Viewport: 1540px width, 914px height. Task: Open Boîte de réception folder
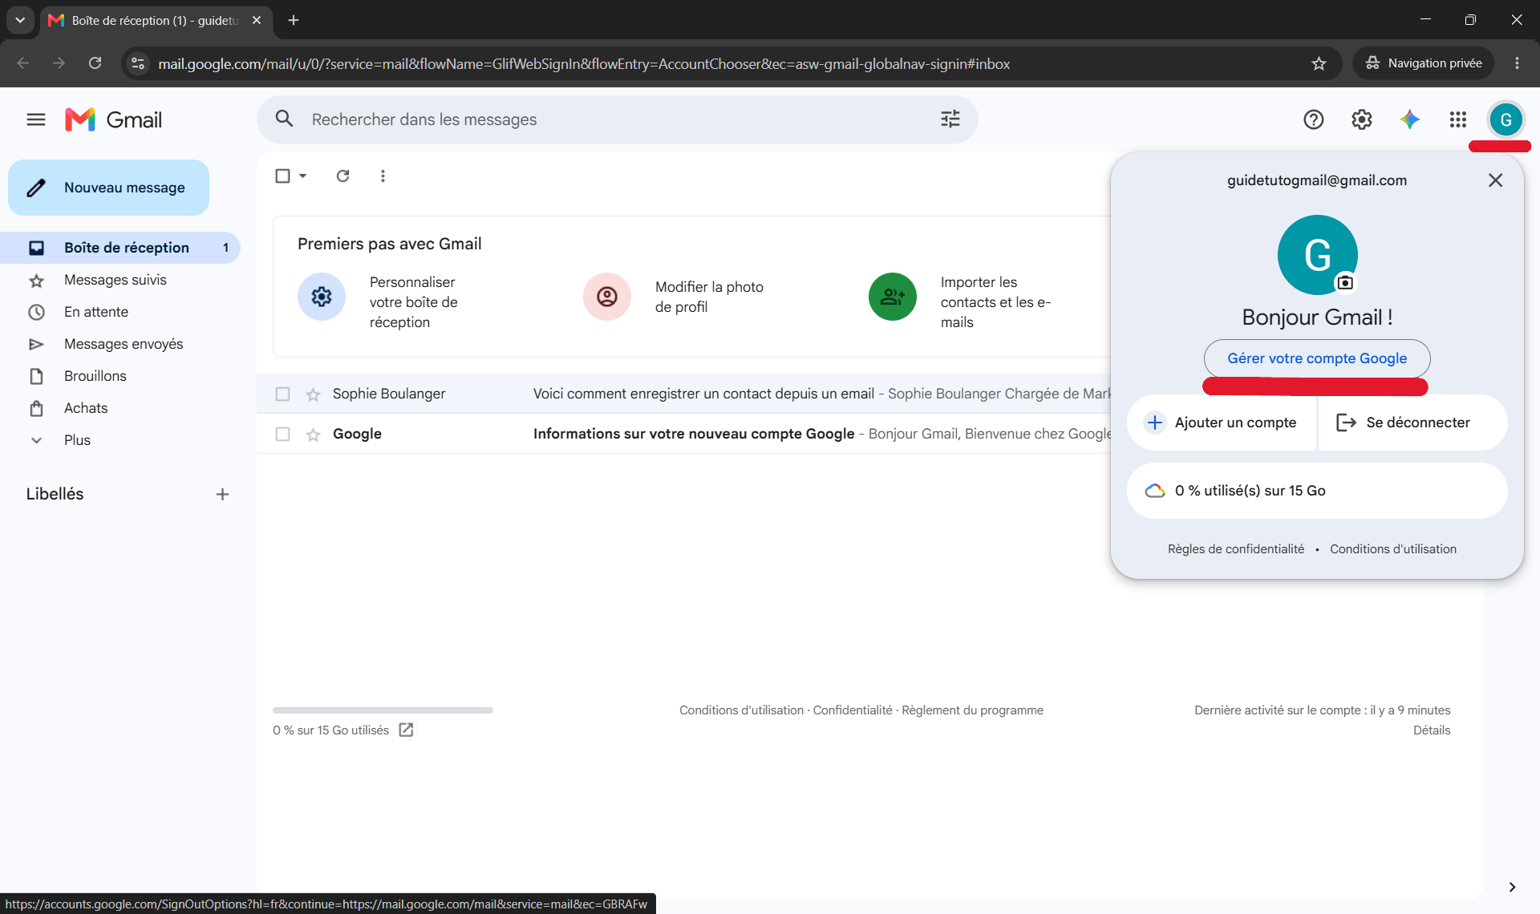point(120,248)
